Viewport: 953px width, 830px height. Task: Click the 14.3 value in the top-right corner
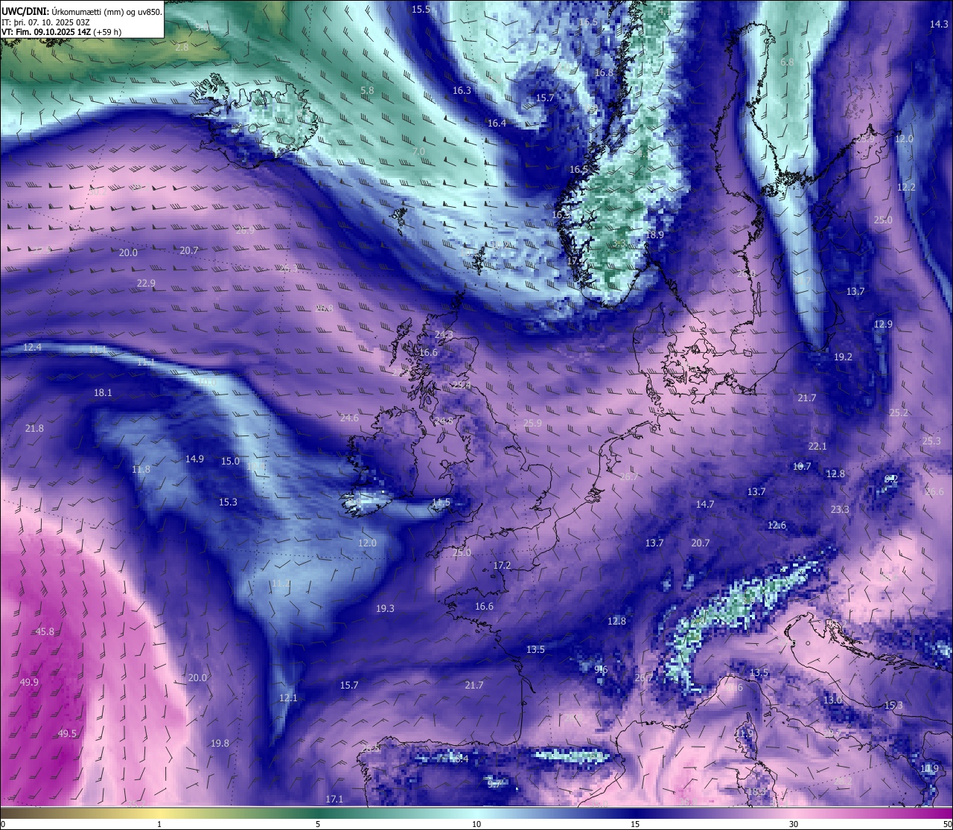point(939,24)
